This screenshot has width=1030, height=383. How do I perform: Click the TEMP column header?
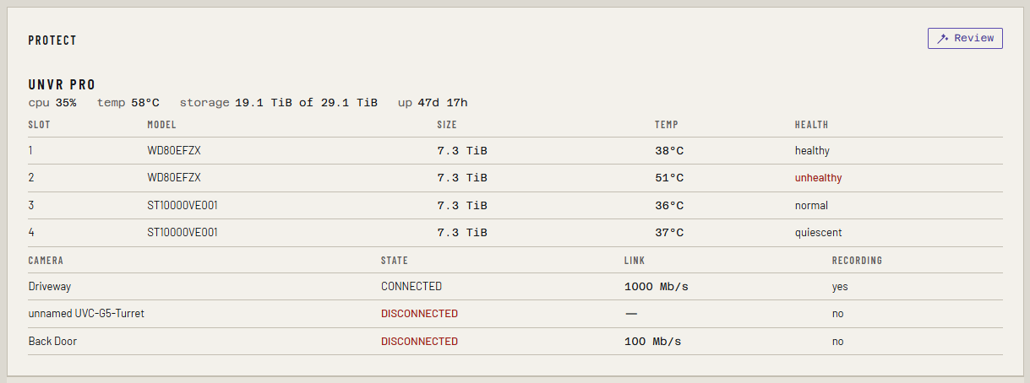pos(666,125)
